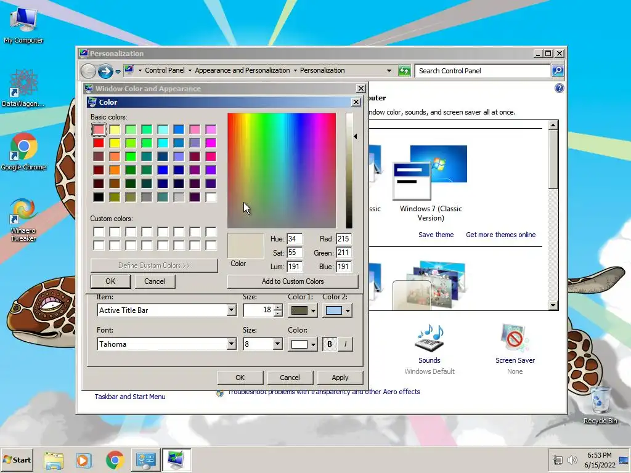Open Windows Explorer from the taskbar

(54, 459)
